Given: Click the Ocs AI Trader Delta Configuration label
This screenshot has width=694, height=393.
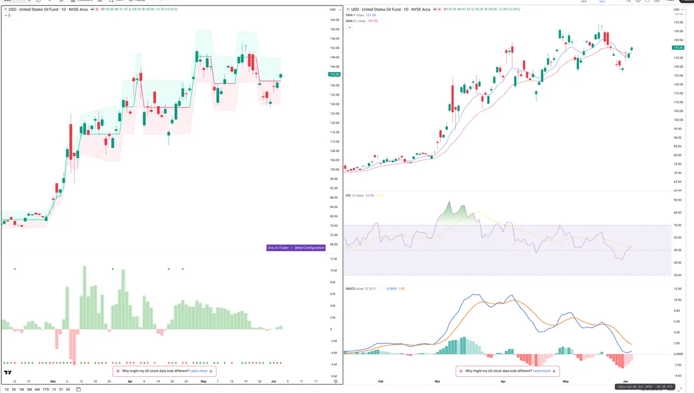Looking at the screenshot, I should 296,247.
